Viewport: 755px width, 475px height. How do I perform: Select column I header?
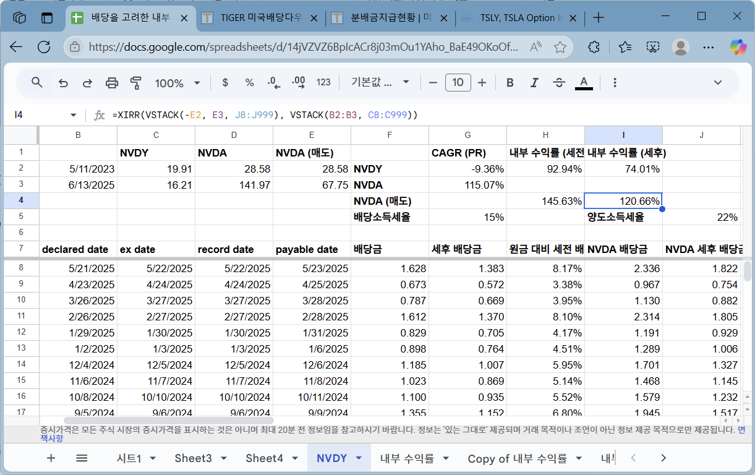[623, 135]
